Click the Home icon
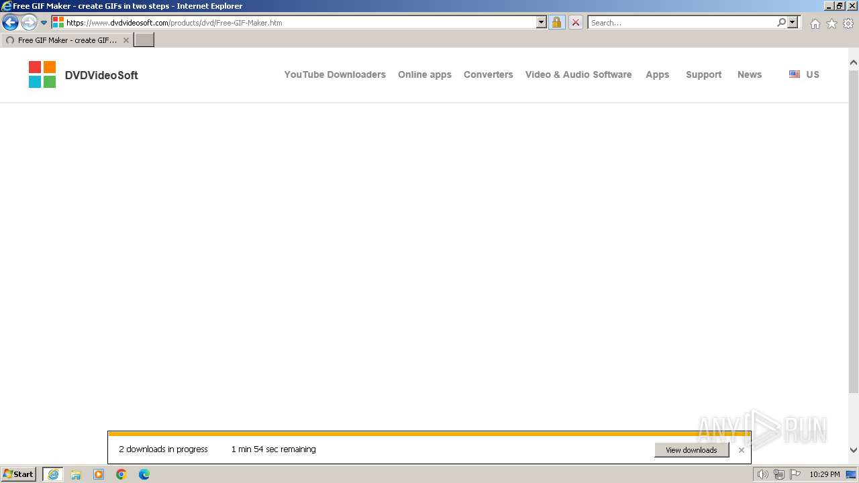This screenshot has height=483, width=859. tap(815, 23)
